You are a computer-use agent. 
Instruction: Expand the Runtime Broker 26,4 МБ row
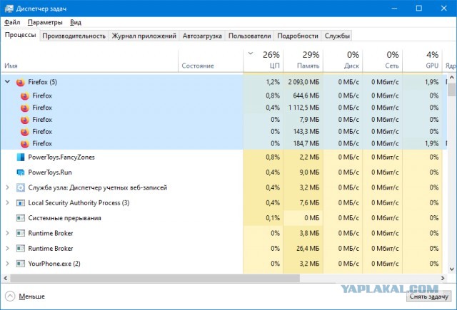[8, 248]
